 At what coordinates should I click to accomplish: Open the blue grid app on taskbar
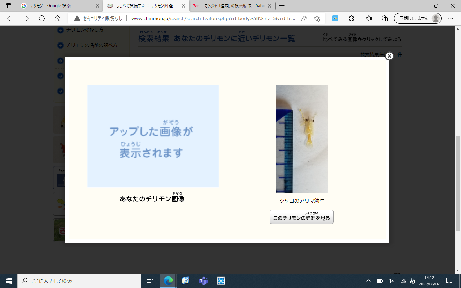(221, 281)
